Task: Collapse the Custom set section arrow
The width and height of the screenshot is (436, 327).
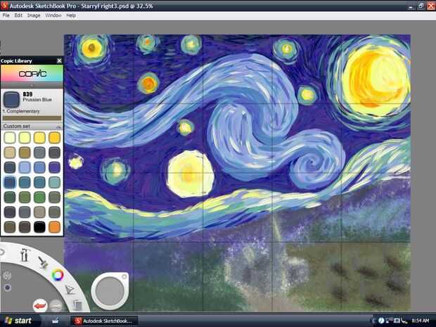Action: tap(58, 127)
